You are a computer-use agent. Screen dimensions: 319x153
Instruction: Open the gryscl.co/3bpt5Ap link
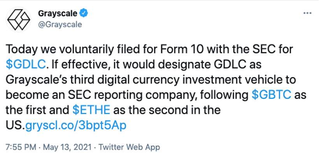click(76, 126)
